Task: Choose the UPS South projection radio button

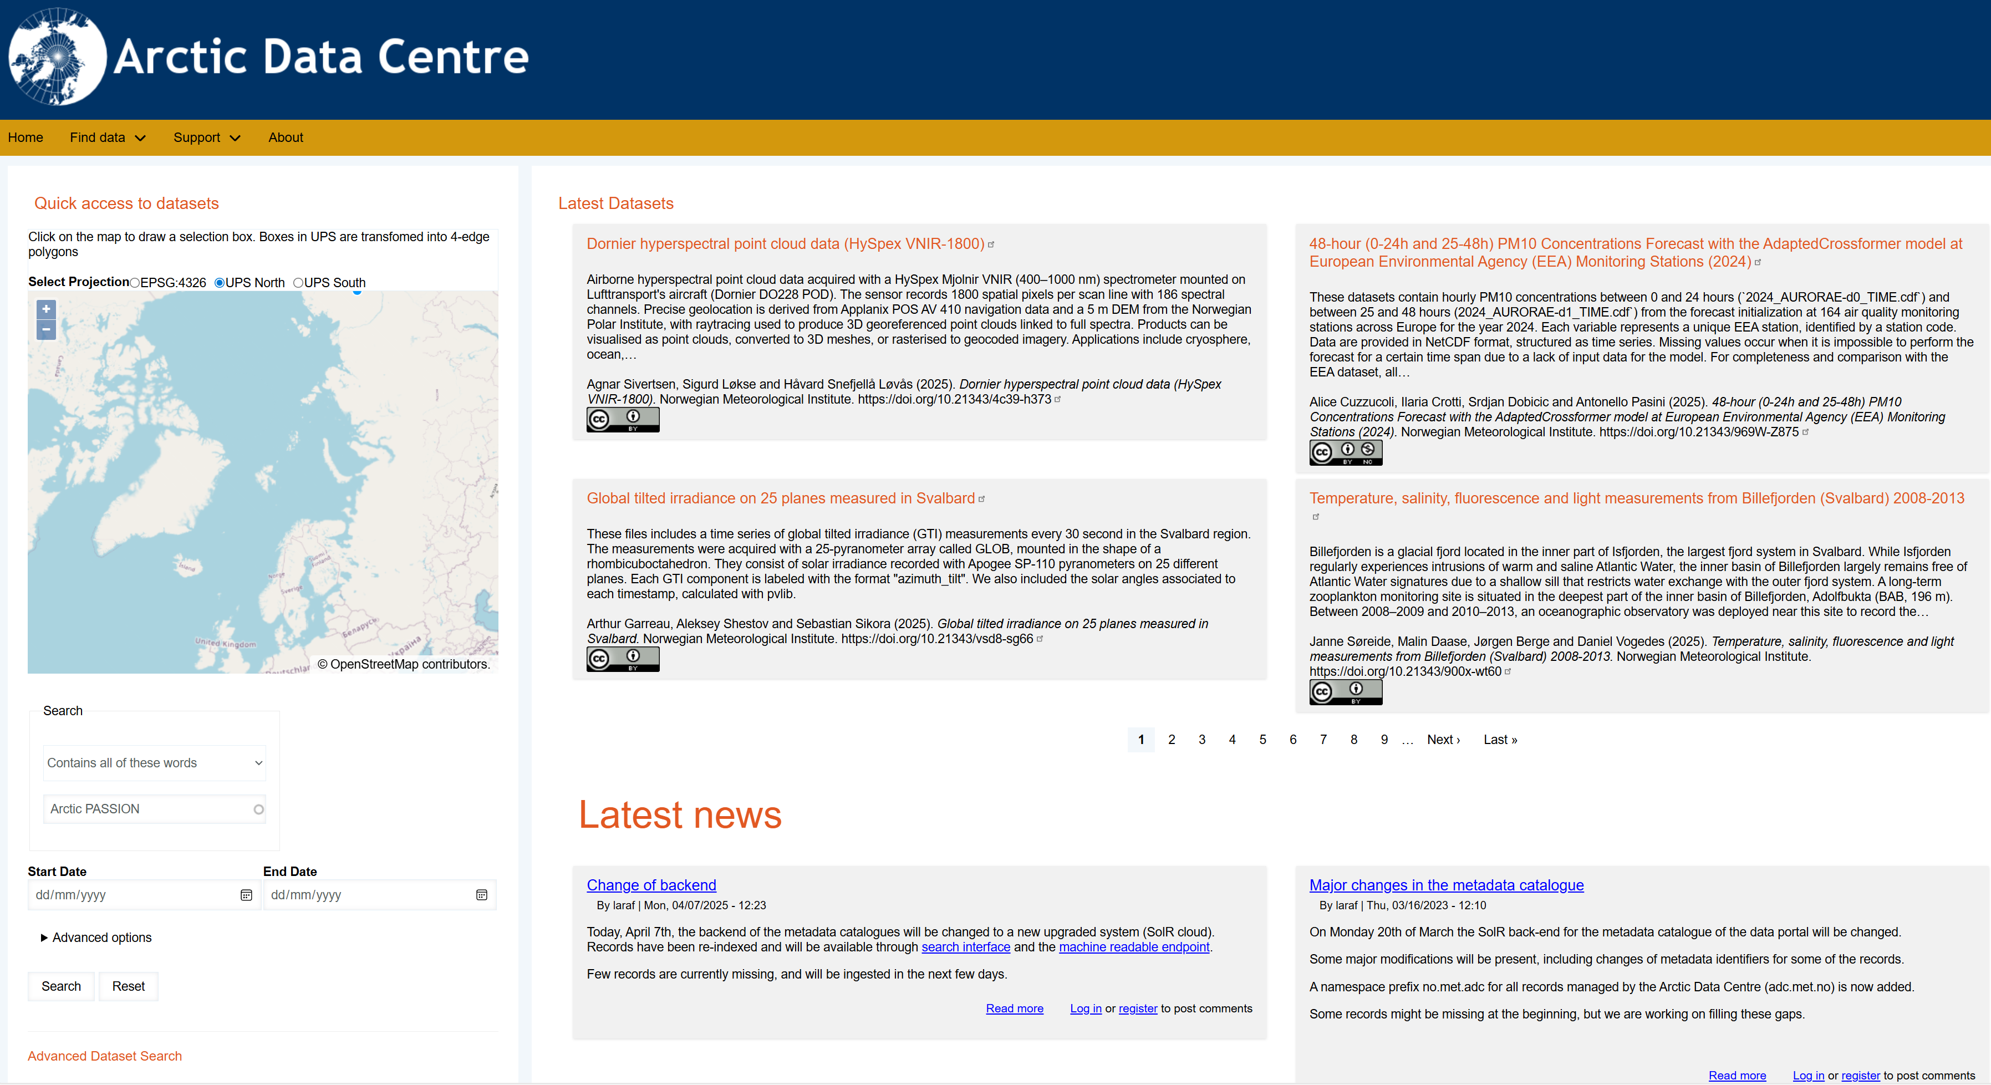Action: (298, 283)
